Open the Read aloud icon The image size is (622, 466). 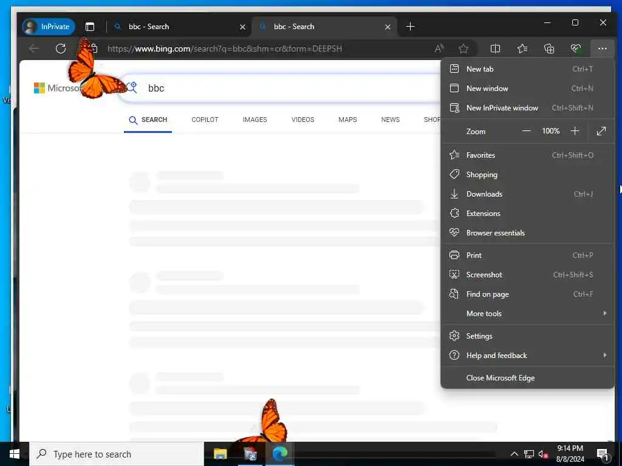[439, 49]
